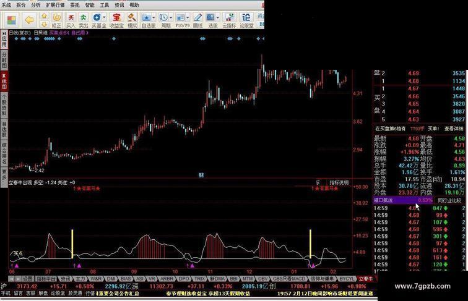Image resolution: width=468 pixels, height=301 pixels.
Task: Switch to the ARBR indicator tab
Action: [x=167, y=279]
